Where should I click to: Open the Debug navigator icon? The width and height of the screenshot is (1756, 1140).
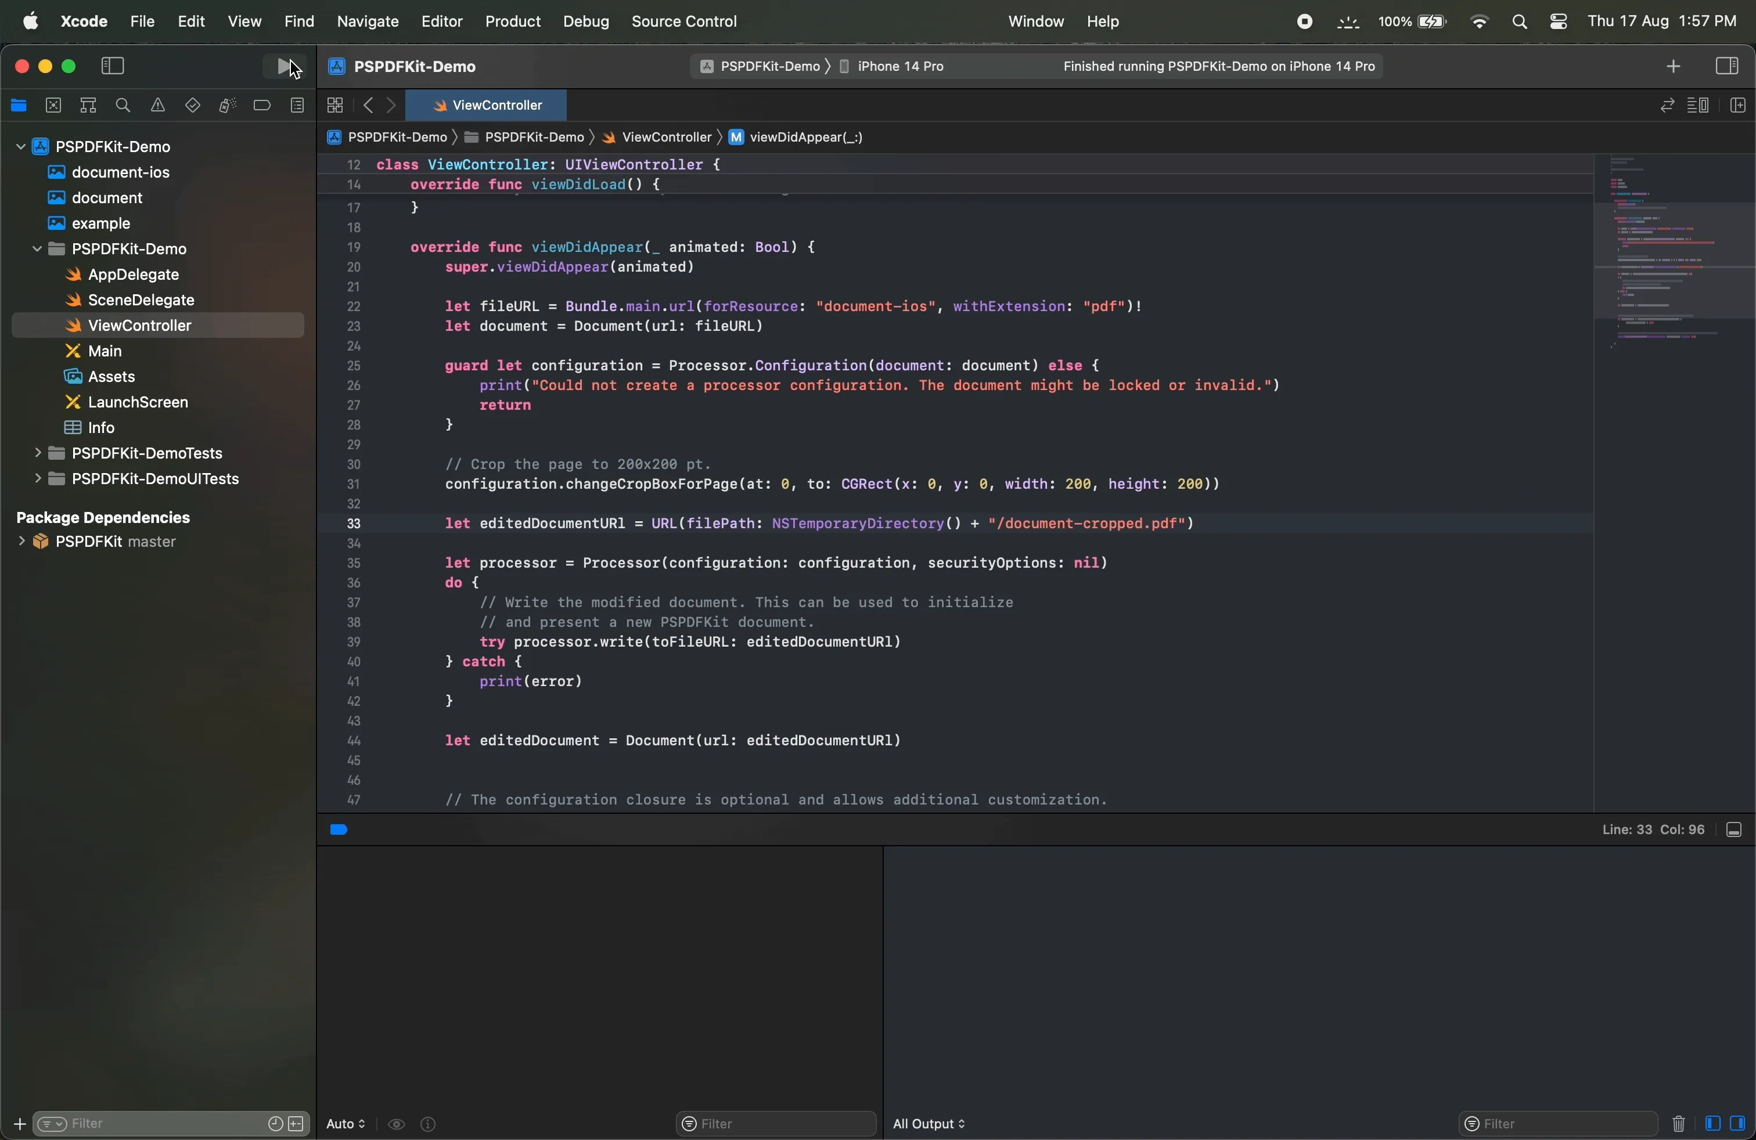[x=227, y=106]
